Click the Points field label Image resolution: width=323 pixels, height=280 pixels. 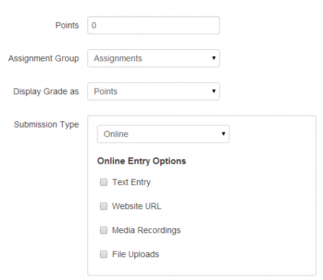click(67, 25)
